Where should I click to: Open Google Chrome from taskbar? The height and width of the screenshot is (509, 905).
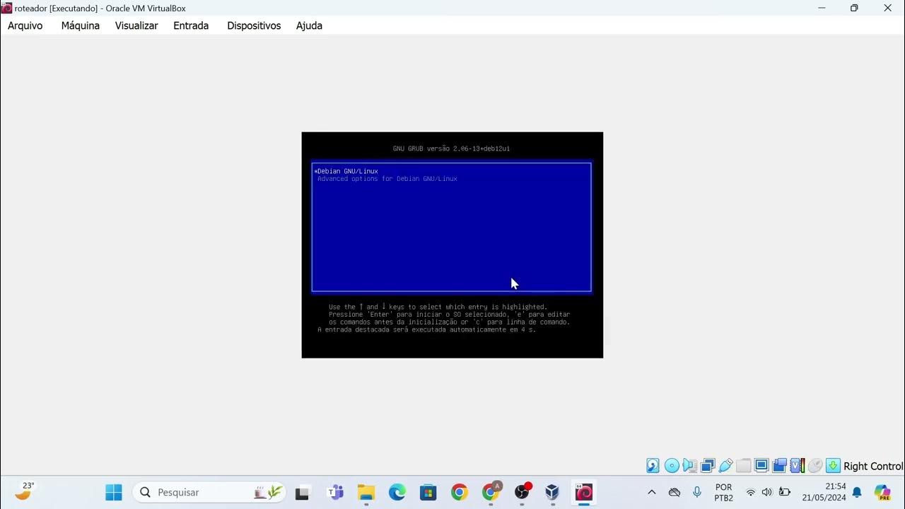click(459, 492)
